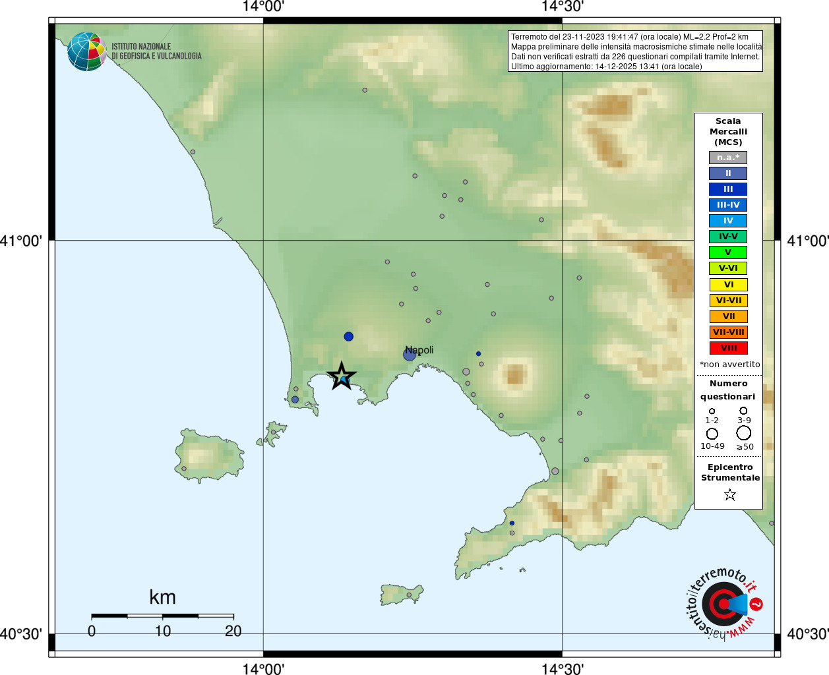Click the earthquake info text box
This screenshot has width=829, height=675.
[635, 51]
